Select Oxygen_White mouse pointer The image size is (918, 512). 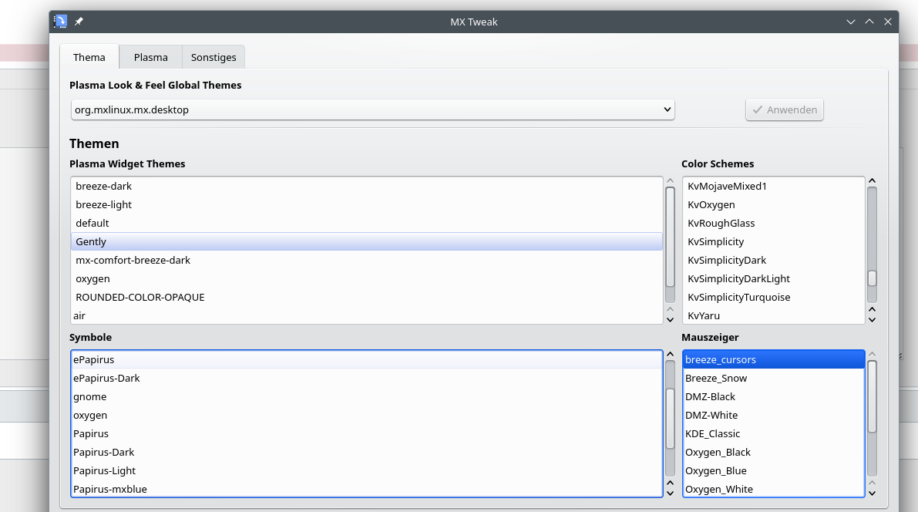[x=773, y=489]
